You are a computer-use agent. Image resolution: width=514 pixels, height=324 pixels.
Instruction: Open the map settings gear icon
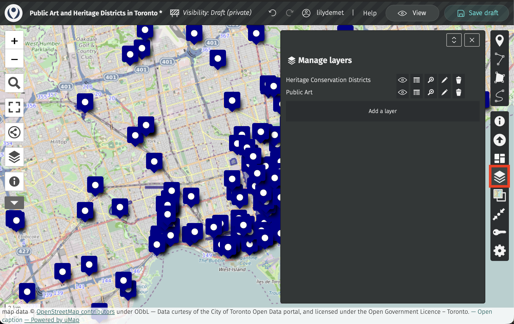pyautogui.click(x=499, y=251)
